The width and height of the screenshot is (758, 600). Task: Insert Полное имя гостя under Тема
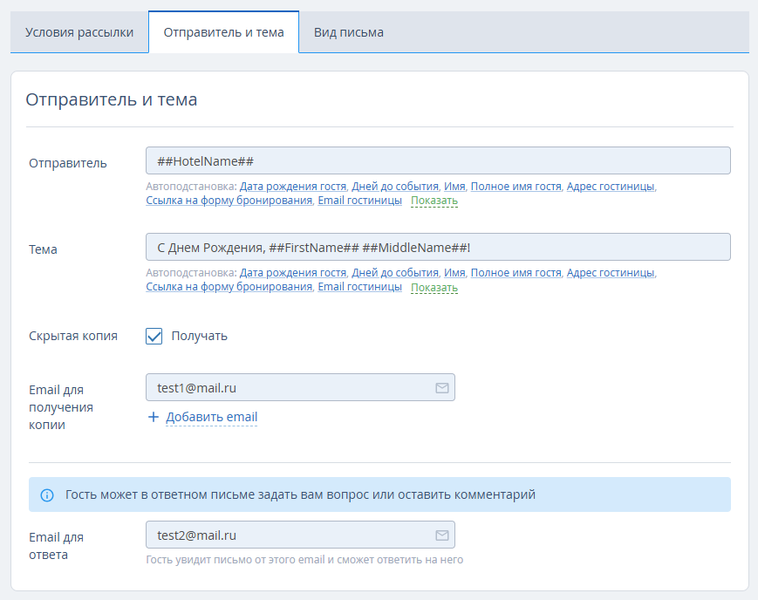point(516,273)
